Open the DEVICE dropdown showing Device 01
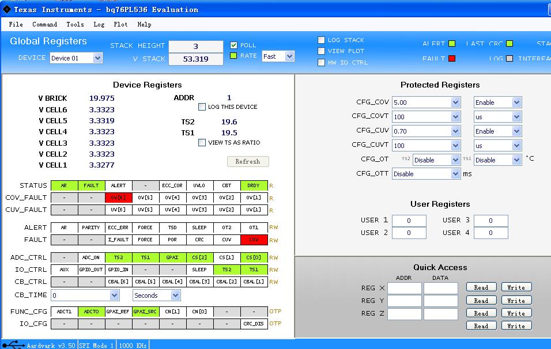This screenshot has height=349, width=551. tap(76, 58)
